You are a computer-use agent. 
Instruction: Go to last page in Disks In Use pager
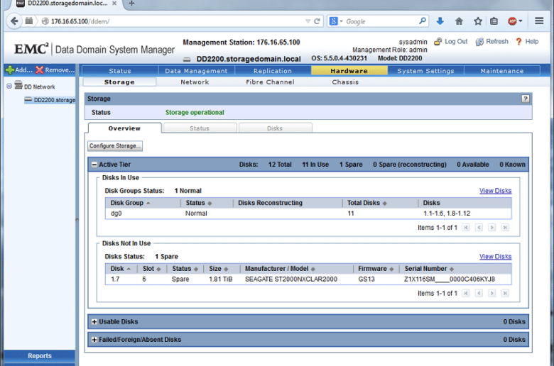(x=505, y=227)
